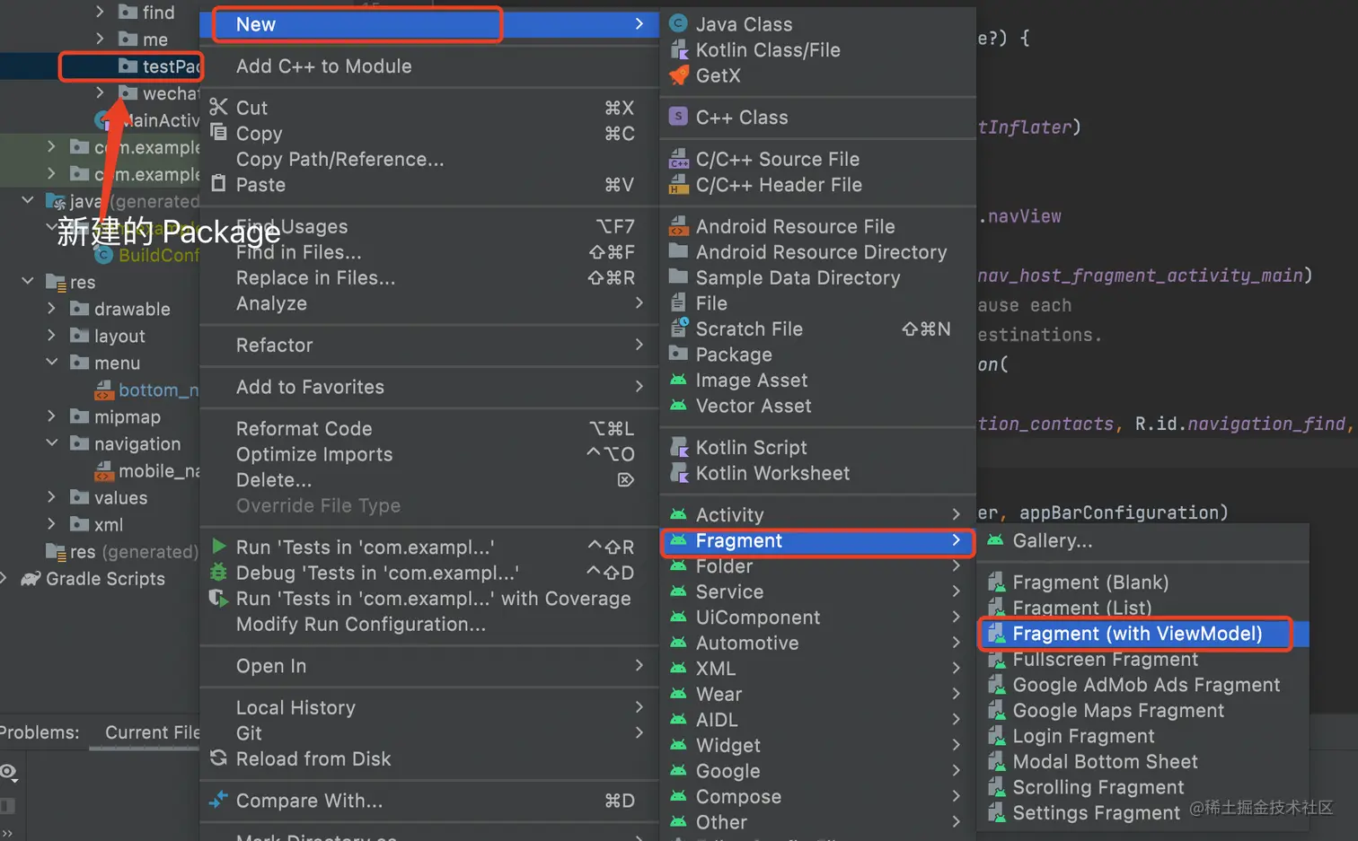Collapse the navigation folder

(x=52, y=443)
